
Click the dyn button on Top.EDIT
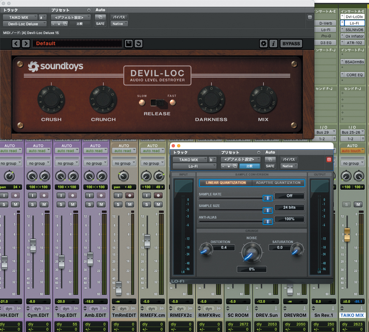point(66,309)
